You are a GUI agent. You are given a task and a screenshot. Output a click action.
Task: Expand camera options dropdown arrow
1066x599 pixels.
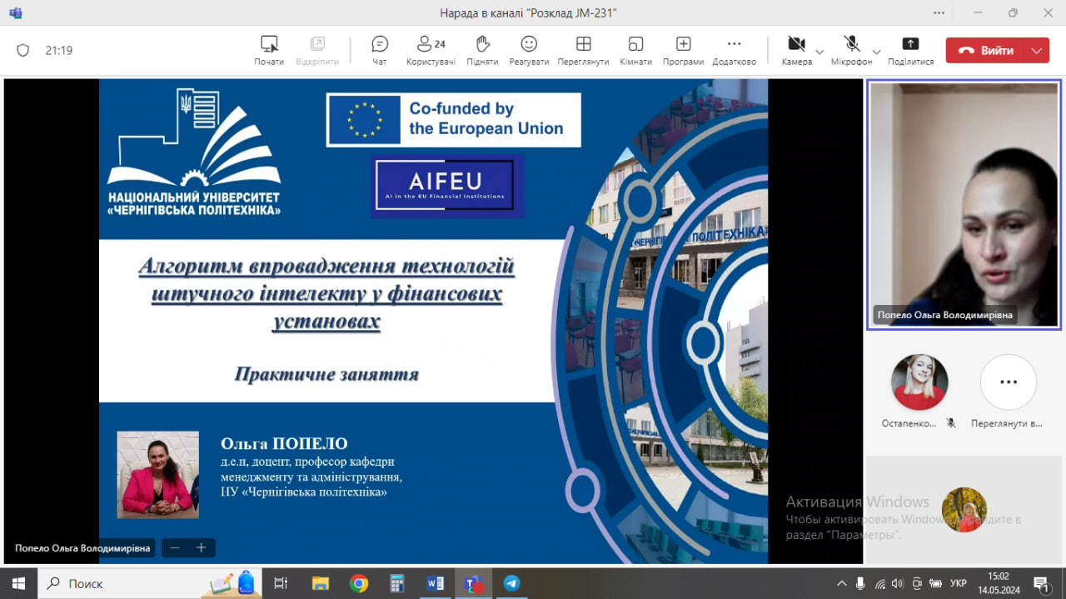point(819,52)
